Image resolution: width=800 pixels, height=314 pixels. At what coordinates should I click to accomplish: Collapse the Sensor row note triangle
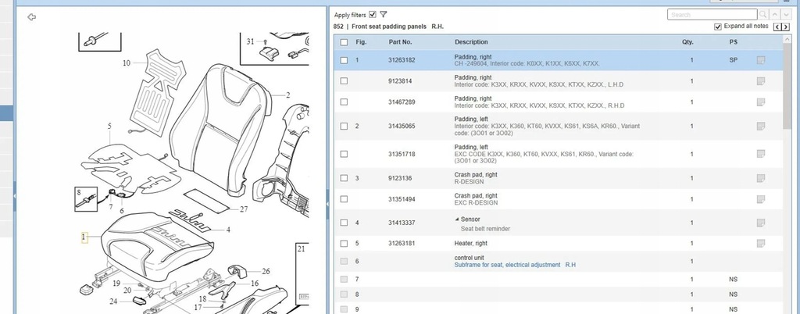(456, 219)
